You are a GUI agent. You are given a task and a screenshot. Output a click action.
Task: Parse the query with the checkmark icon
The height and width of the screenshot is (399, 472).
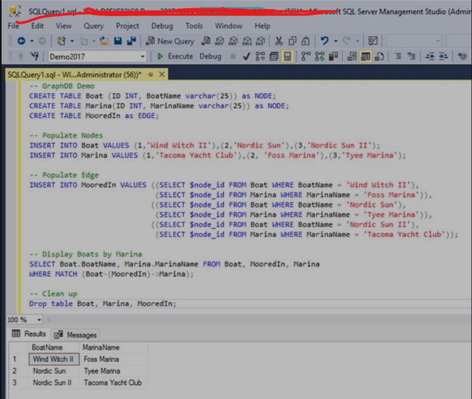[x=247, y=56]
